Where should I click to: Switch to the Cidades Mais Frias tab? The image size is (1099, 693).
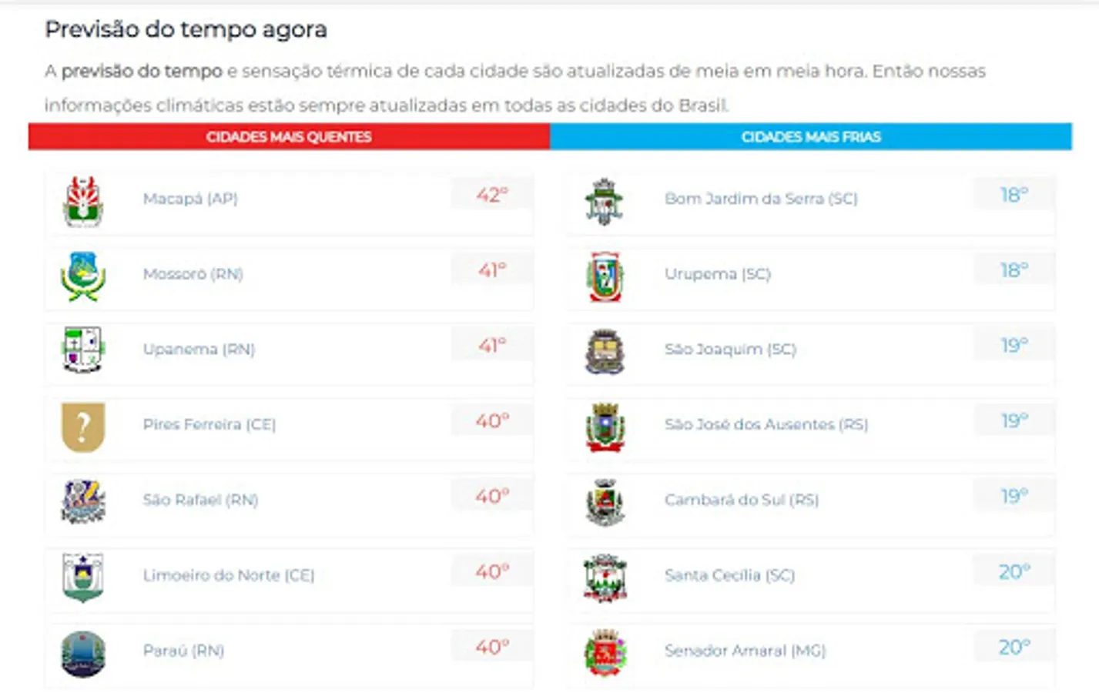tap(810, 137)
